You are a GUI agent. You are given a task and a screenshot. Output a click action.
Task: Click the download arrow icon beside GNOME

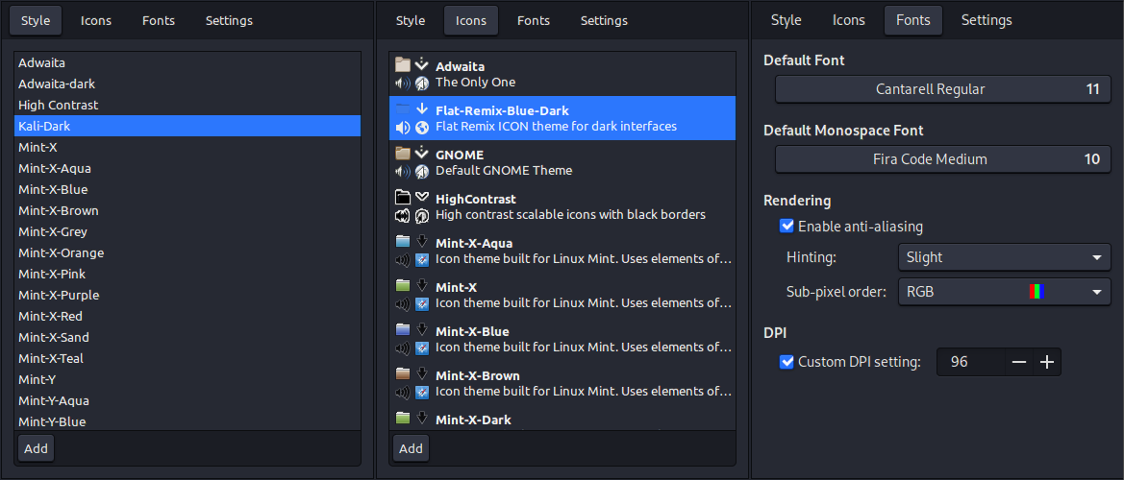click(x=421, y=154)
